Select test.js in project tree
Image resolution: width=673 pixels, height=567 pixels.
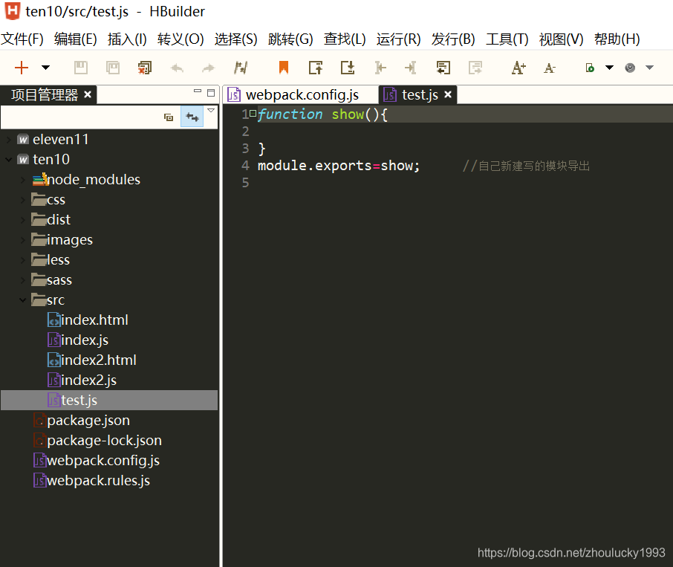(109, 400)
